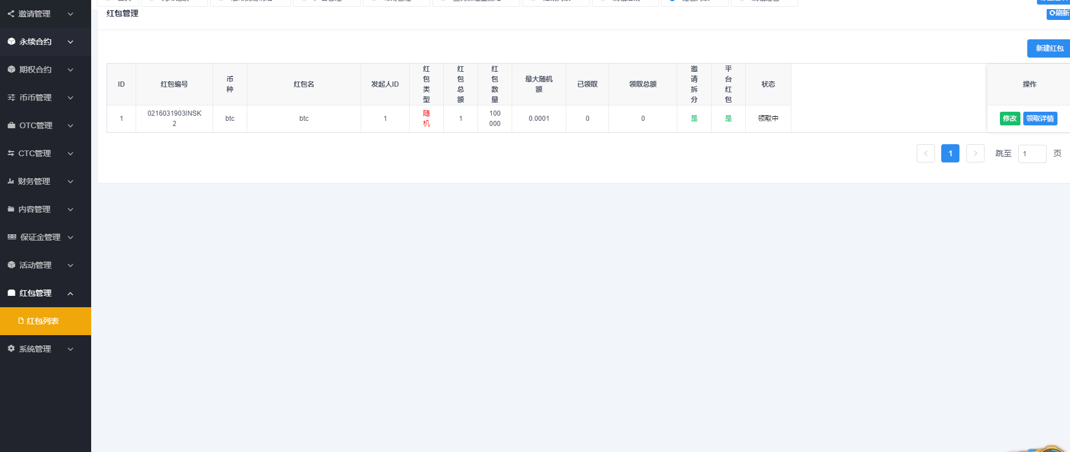Click the green 修改 button
1070x452 pixels.
click(1010, 119)
